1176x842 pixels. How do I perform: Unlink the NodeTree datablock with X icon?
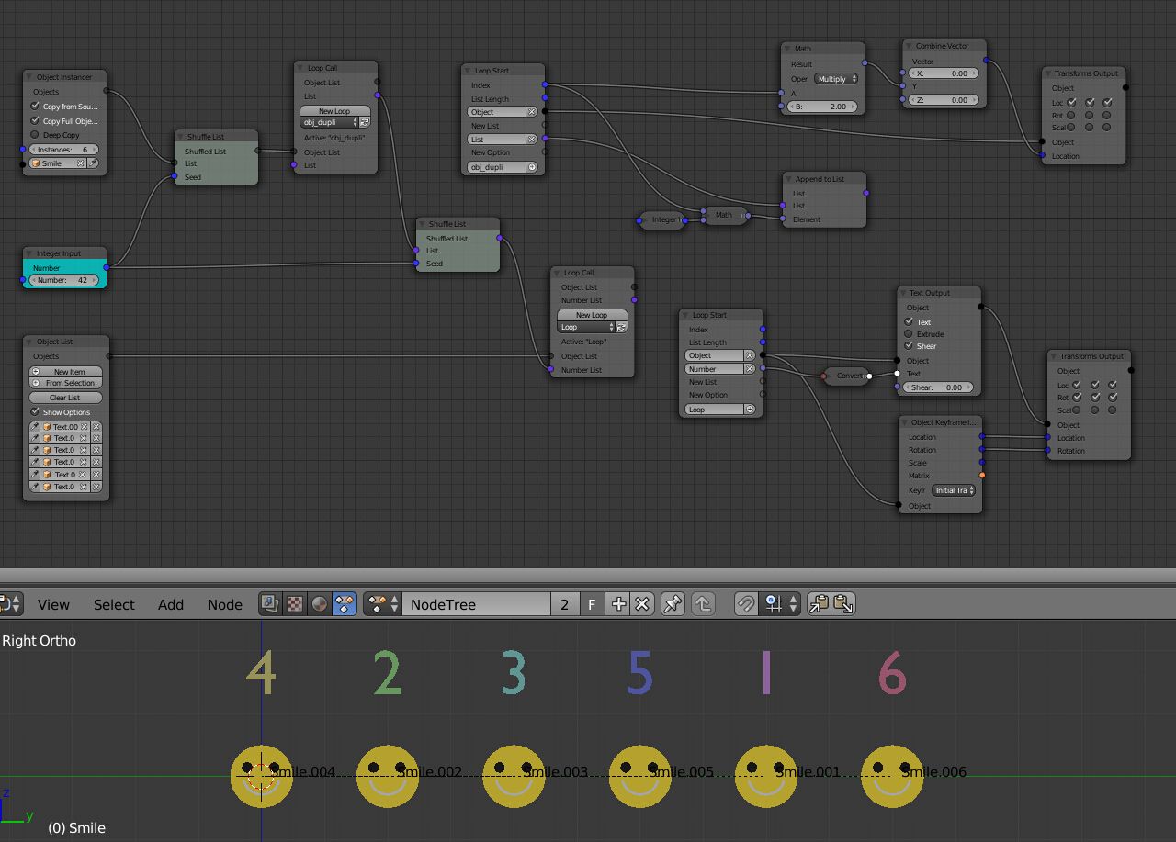click(642, 604)
